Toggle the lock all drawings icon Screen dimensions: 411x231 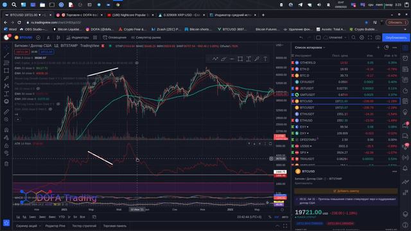pos(6,146)
